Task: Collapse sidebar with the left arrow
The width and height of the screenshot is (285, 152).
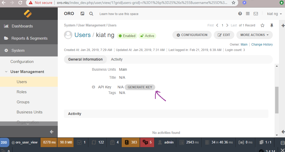Action: 51,132
